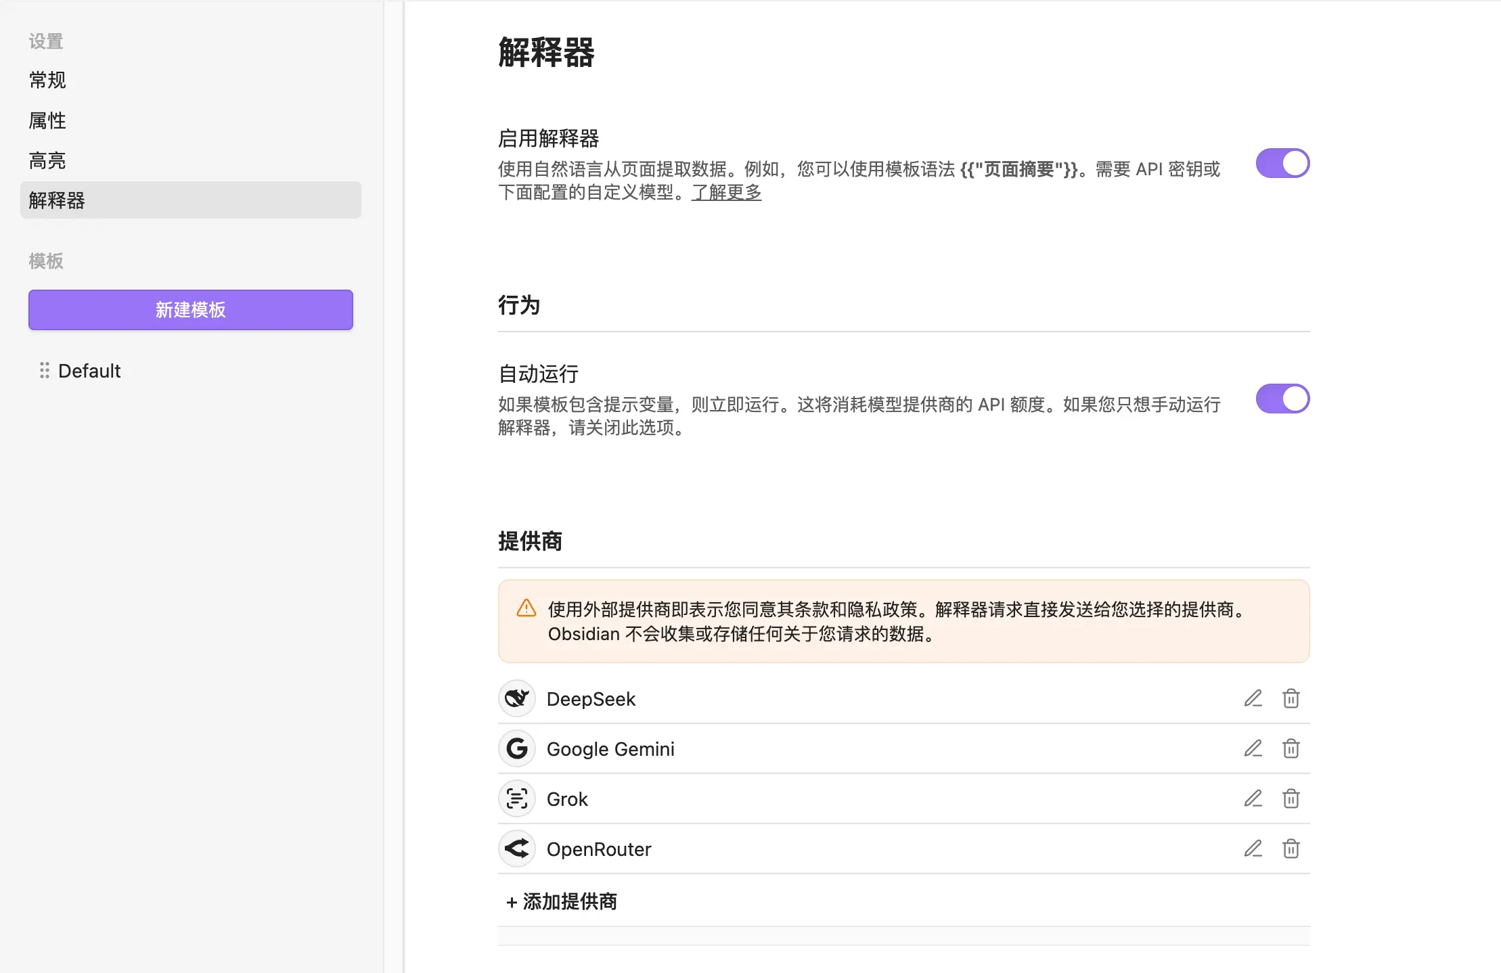Edit the OpenRouter provider
1501x973 pixels.
pyautogui.click(x=1253, y=848)
